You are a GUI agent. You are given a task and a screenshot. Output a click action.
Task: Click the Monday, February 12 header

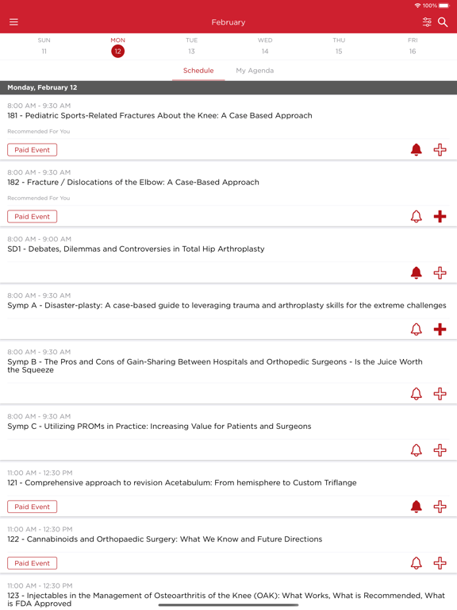click(228, 87)
